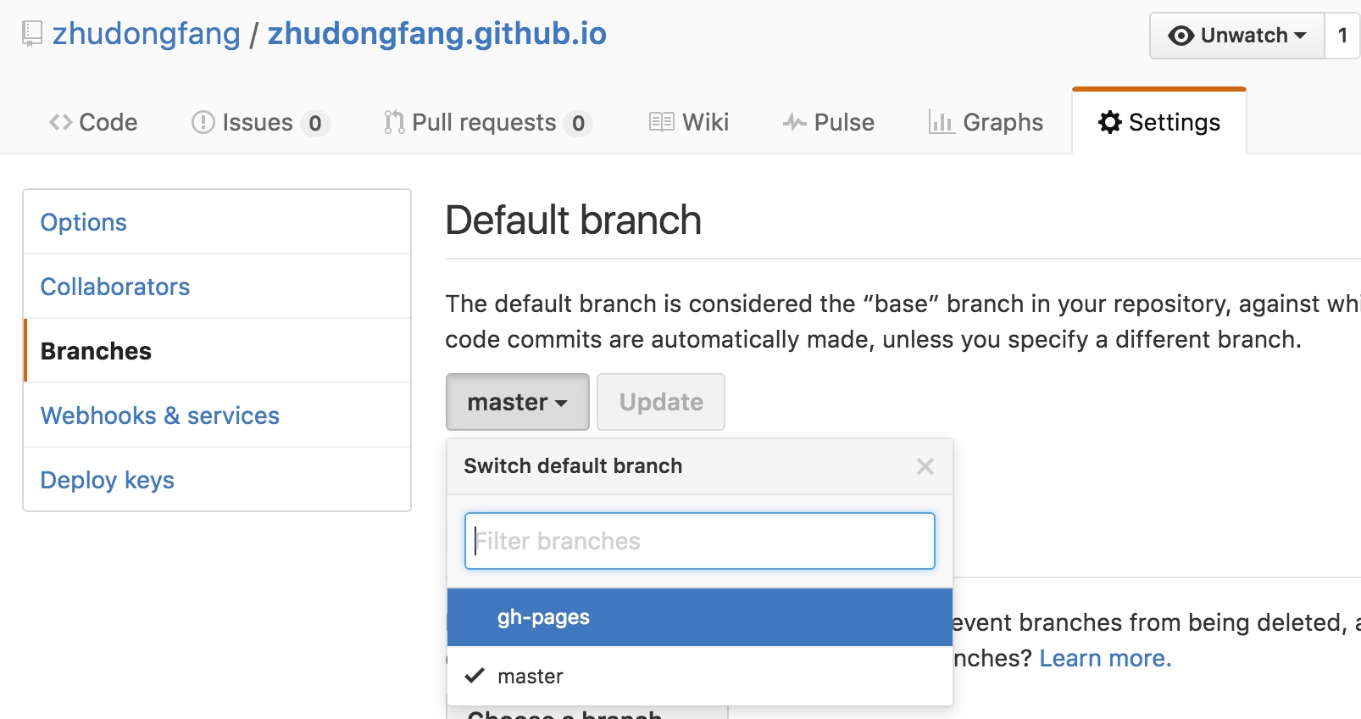Click the Code tab brackets icon
The image size is (1361, 719).
pos(60,123)
